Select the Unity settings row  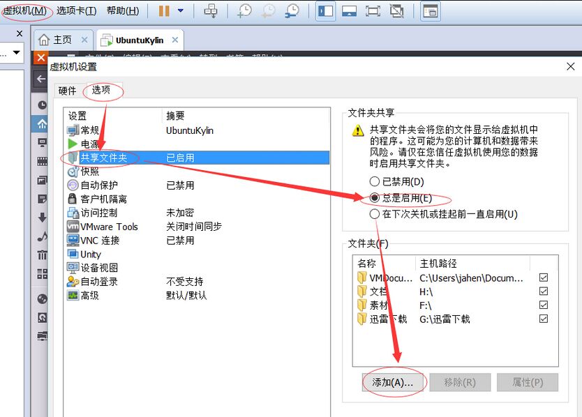(197, 254)
